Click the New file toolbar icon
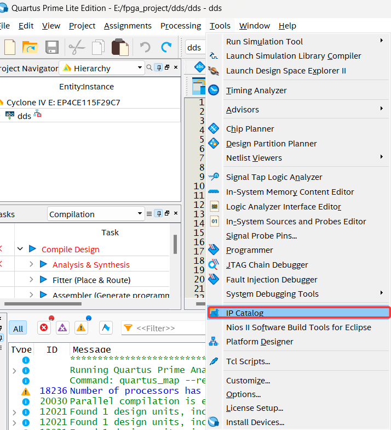Viewport: 391px width, 430px height. (x=10, y=47)
